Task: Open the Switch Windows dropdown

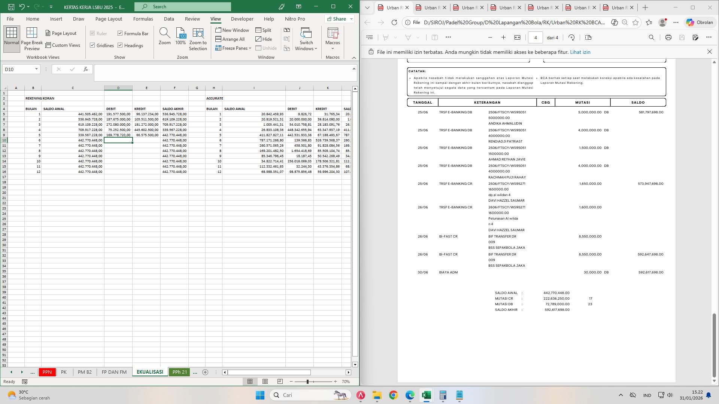Action: tap(316, 48)
